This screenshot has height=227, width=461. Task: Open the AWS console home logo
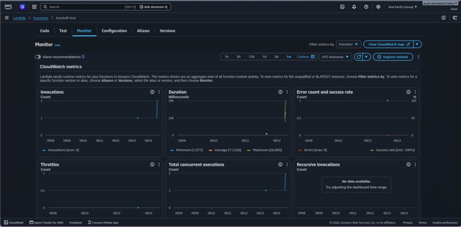(x=8, y=6)
